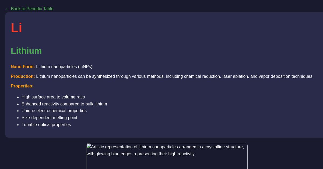This screenshot has height=169, width=323.
Task: Select the orange Production label
Action: (x=23, y=76)
